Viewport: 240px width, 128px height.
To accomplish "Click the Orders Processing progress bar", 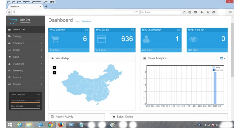I will [x=25, y=102].
